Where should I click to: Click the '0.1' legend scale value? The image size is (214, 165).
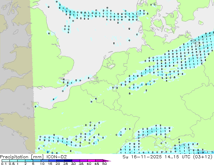[x=4, y=164]
